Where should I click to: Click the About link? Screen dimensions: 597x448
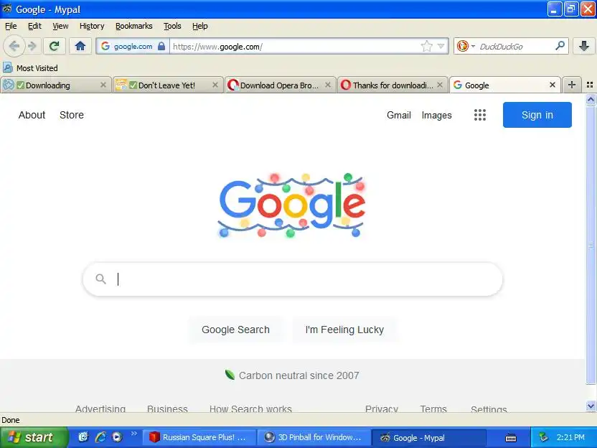32,115
